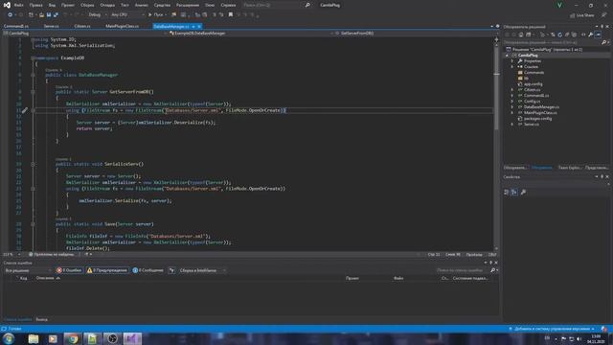Open the Справка menu

pos(228,5)
